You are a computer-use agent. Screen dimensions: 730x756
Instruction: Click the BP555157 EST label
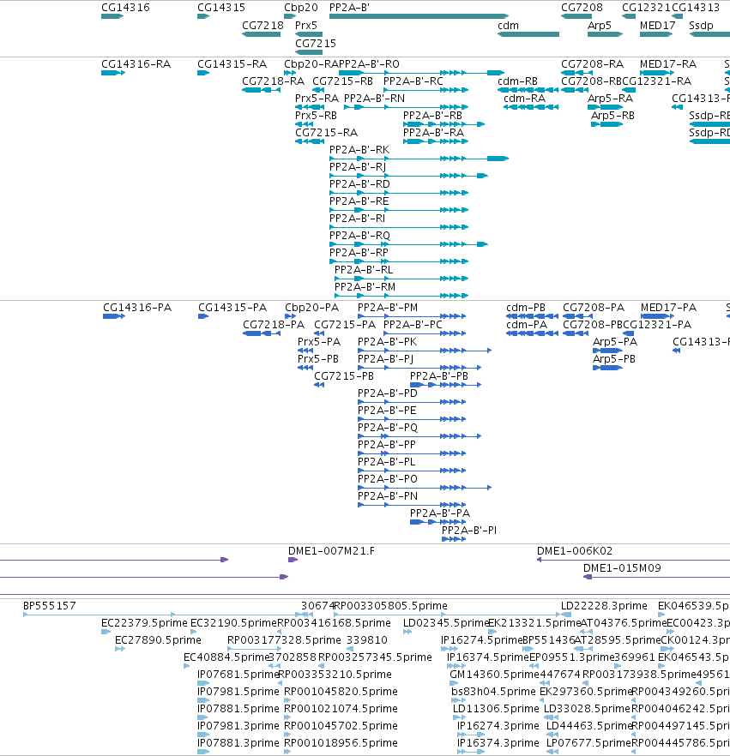pos(50,606)
